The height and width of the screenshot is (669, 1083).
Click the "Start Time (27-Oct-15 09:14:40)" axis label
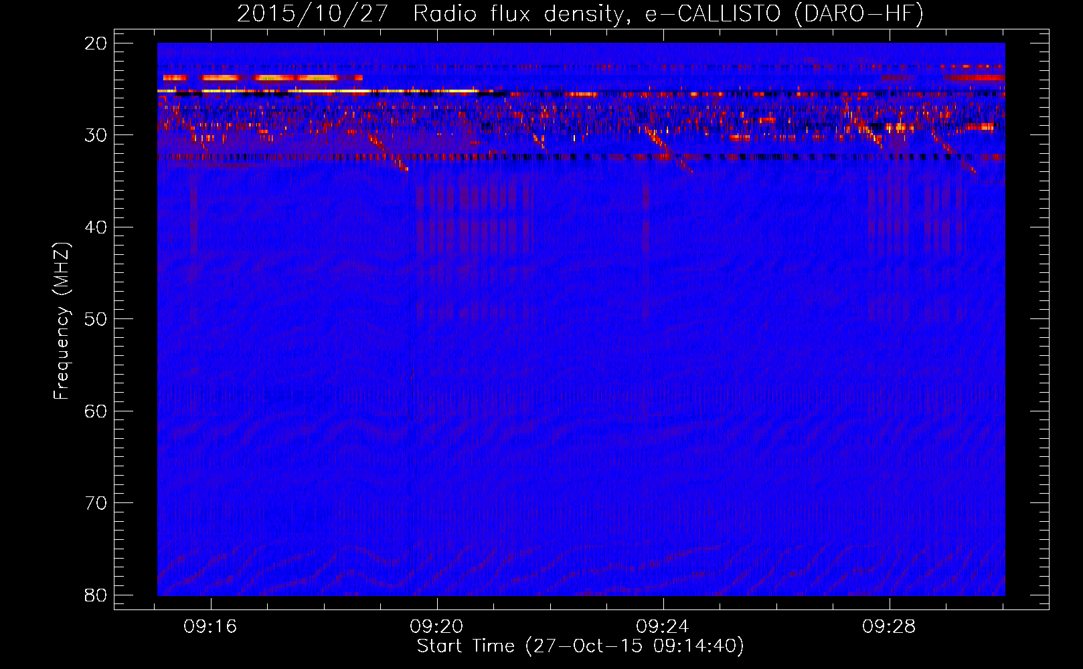[x=580, y=646]
